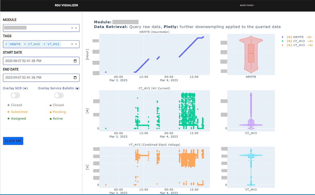Open the End Date calendar picker
Image resolution: width=315 pixels, height=195 pixels.
(x=75, y=78)
